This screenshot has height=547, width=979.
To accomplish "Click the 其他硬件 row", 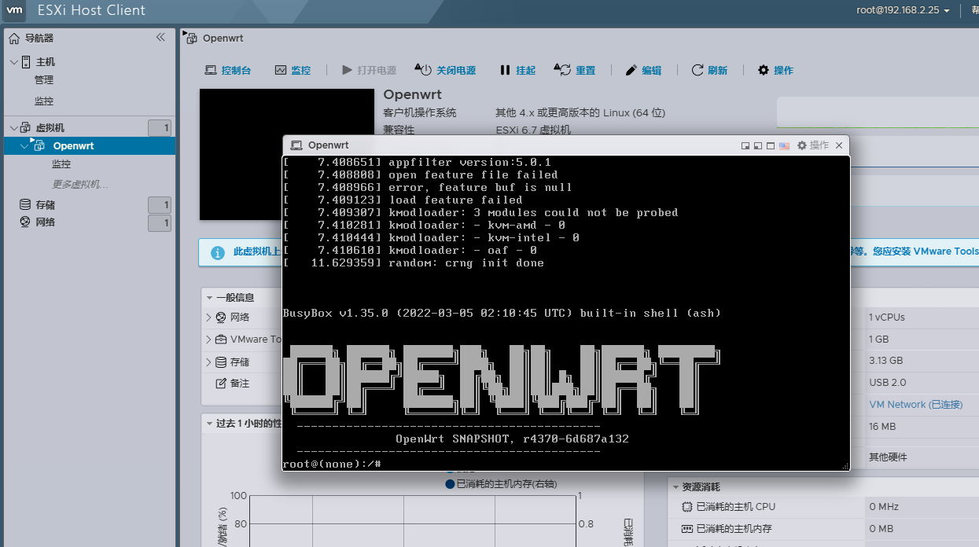I will coord(889,457).
